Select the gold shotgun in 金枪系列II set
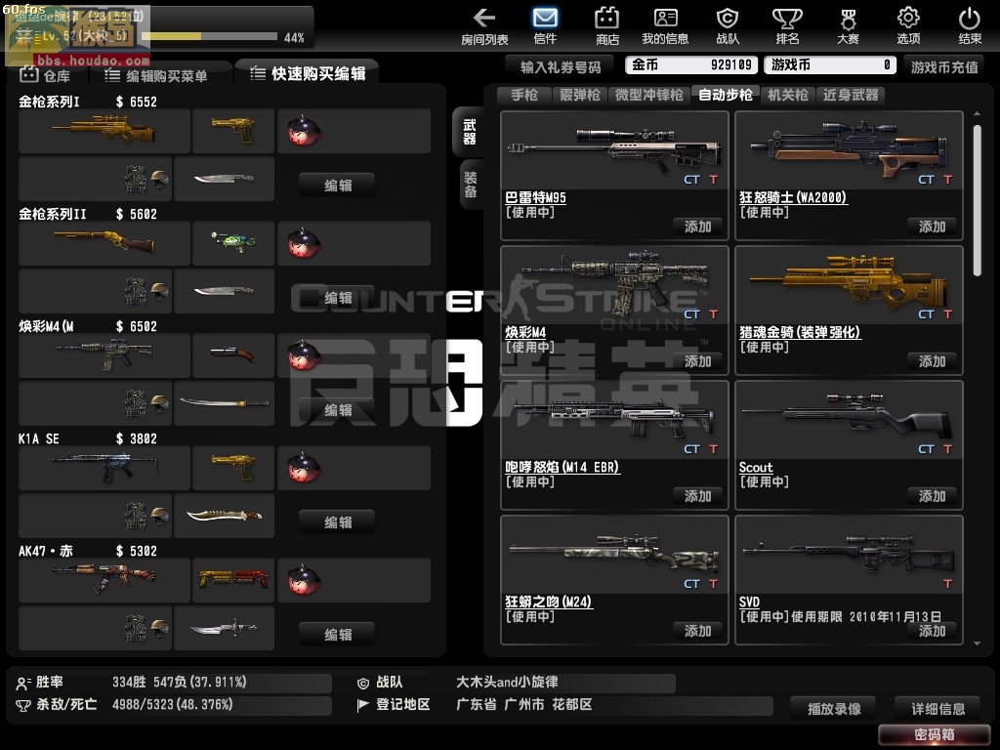The height and width of the screenshot is (750, 1000). 104,243
